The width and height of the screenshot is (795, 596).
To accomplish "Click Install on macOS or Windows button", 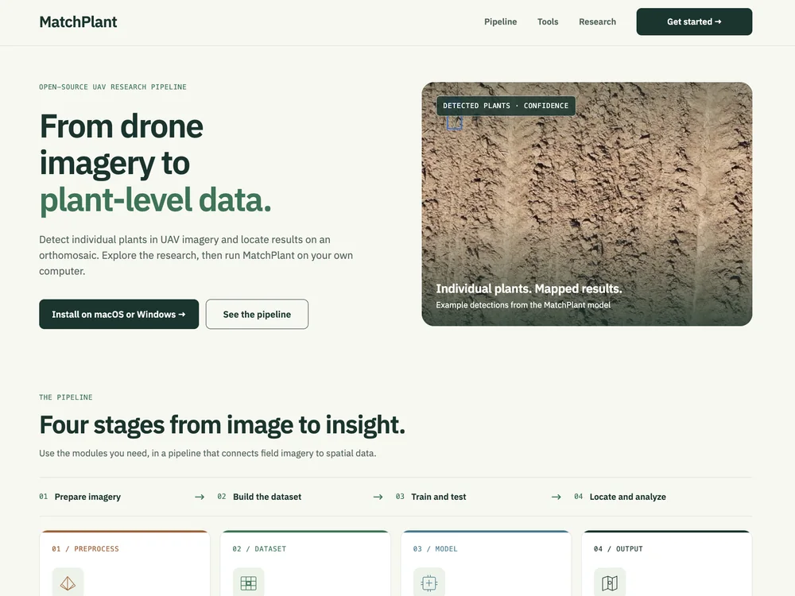I will pos(118,314).
